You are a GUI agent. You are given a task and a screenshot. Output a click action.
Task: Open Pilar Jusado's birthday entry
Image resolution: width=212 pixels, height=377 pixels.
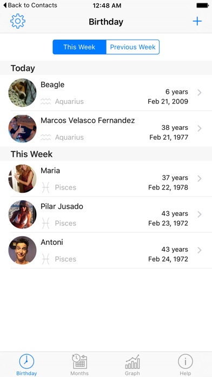[x=106, y=214]
